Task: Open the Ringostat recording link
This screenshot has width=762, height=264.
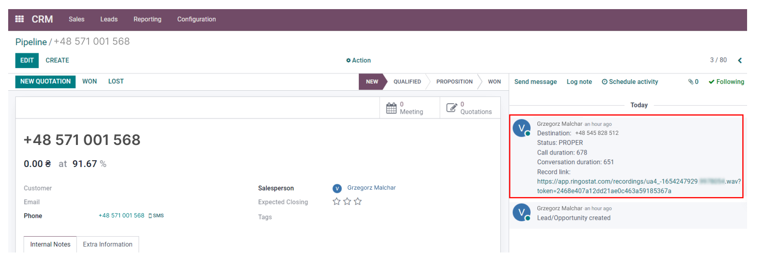Action: pos(639,186)
